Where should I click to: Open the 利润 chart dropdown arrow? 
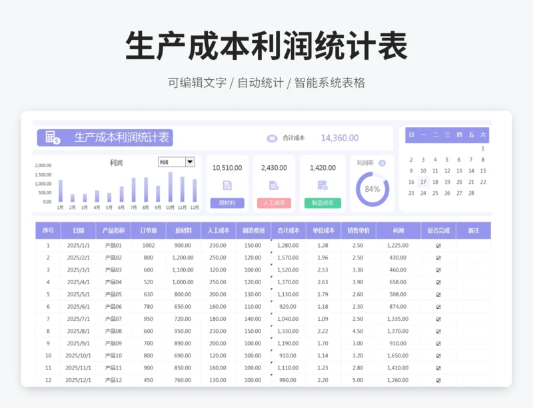coord(190,162)
